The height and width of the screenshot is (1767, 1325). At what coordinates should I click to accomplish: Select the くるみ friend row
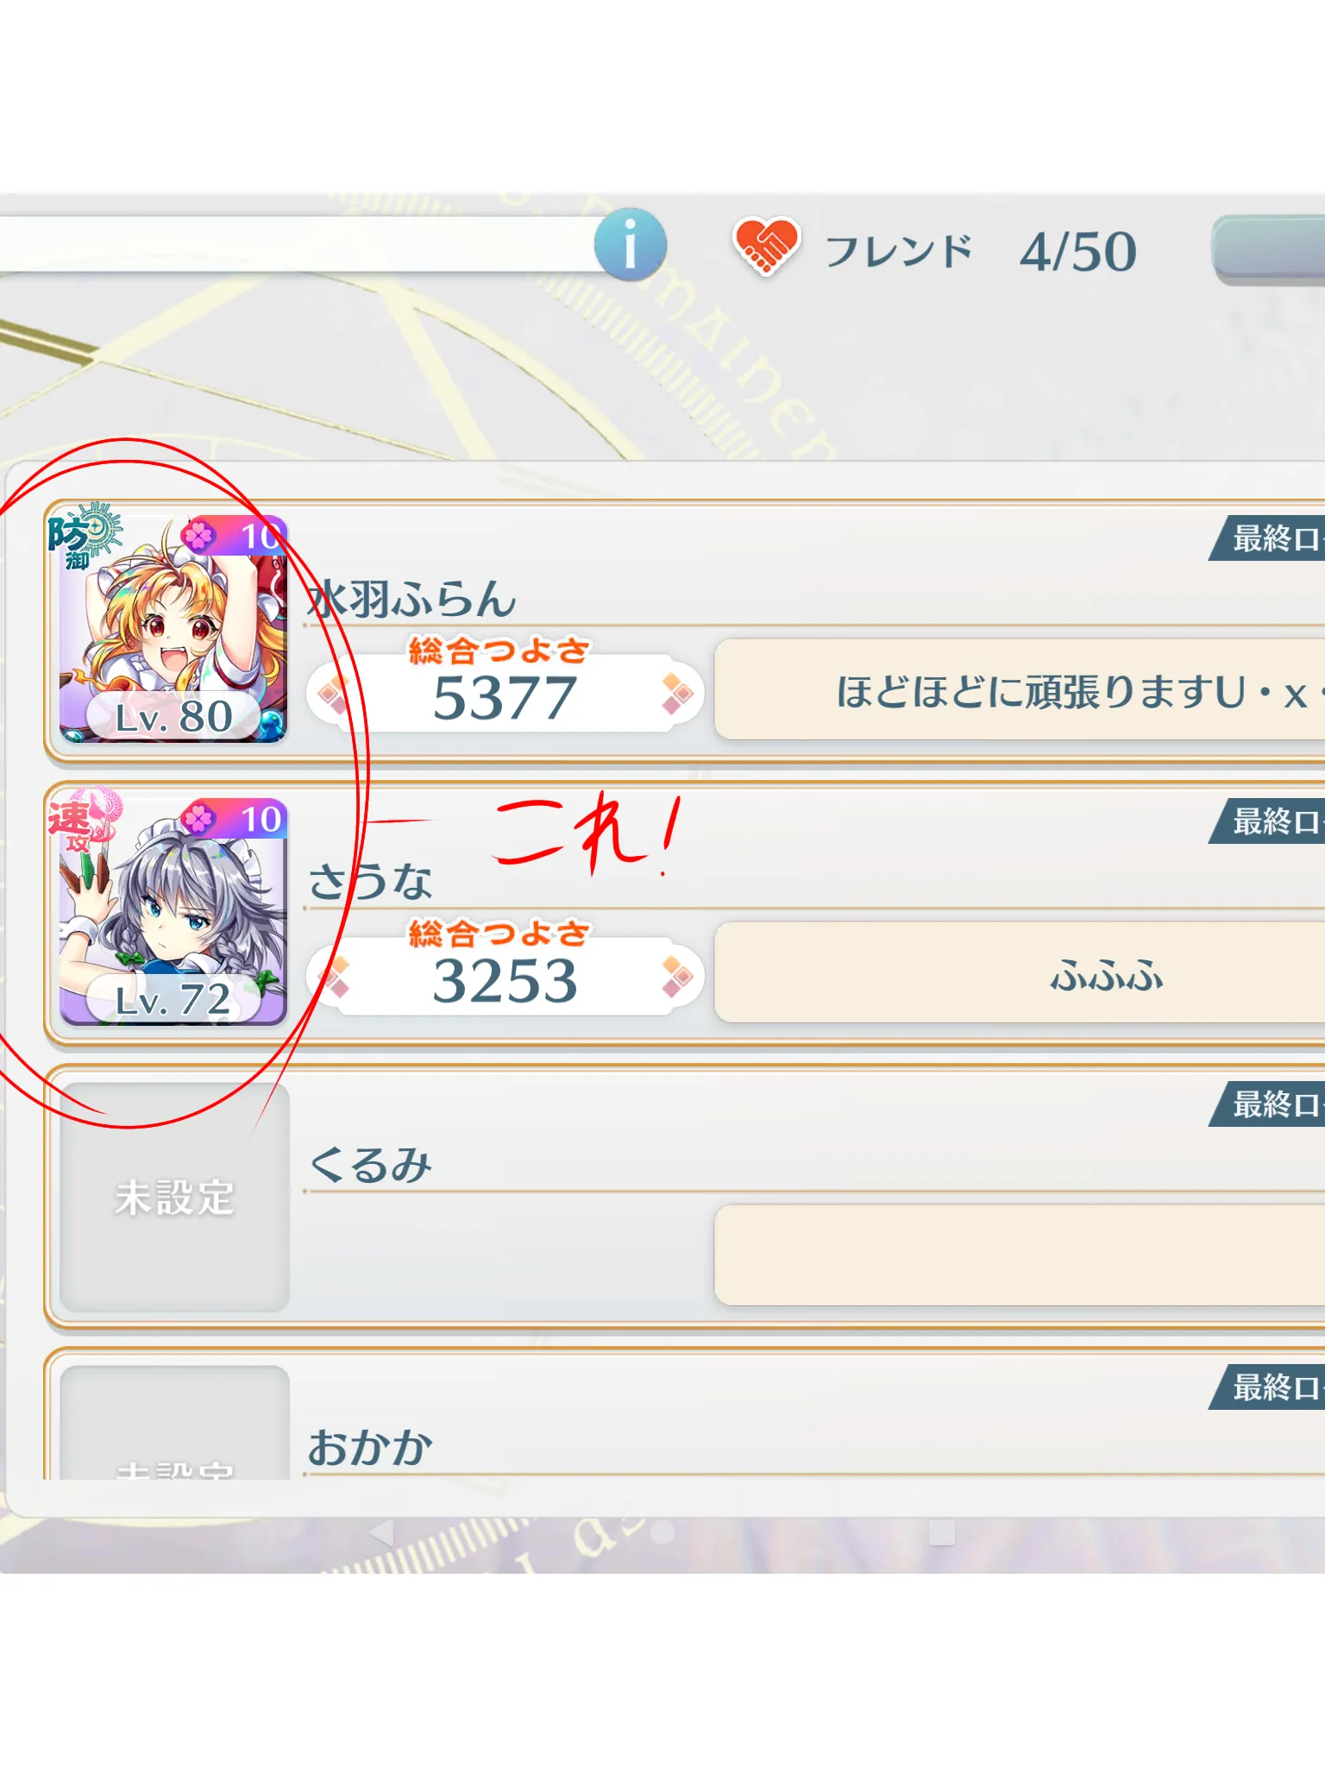pos(685,1198)
